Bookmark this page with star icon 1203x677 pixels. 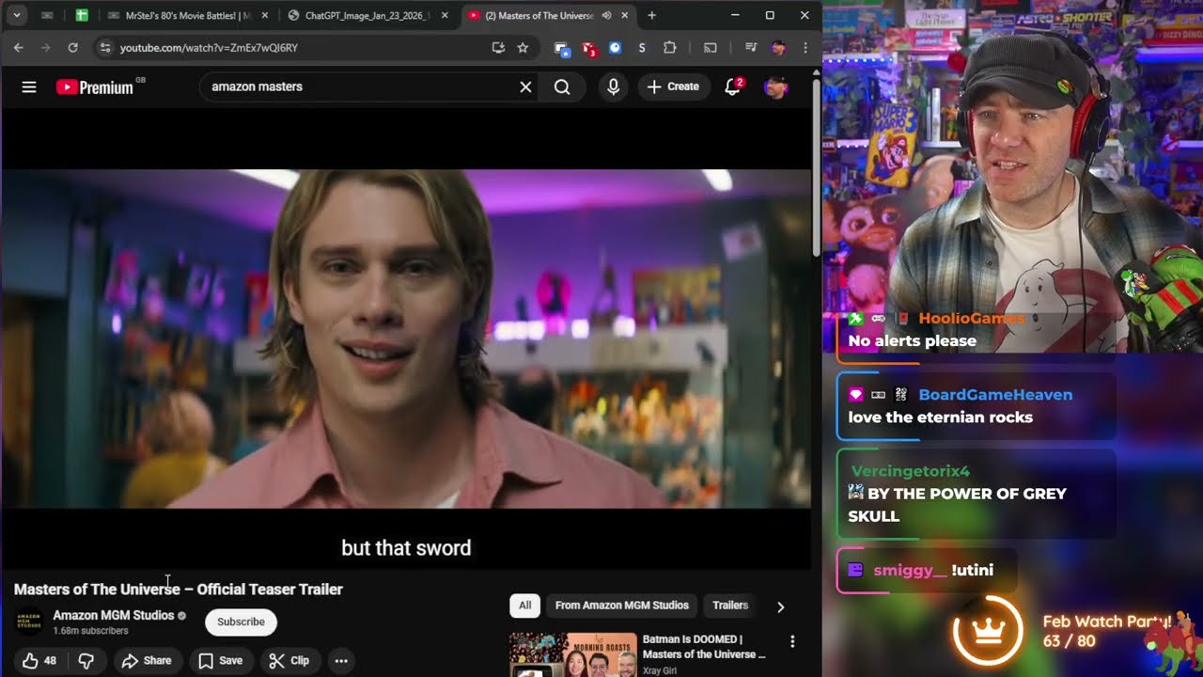pyautogui.click(x=523, y=47)
